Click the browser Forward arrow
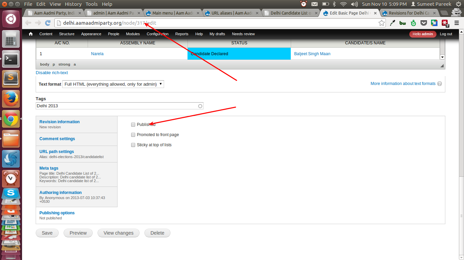The image size is (464, 260). (38, 23)
